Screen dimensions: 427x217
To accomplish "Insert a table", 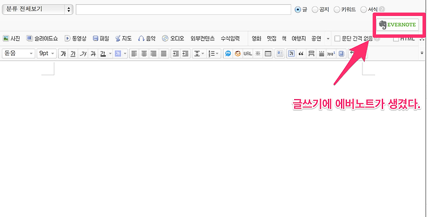I will pyautogui.click(x=268, y=53).
